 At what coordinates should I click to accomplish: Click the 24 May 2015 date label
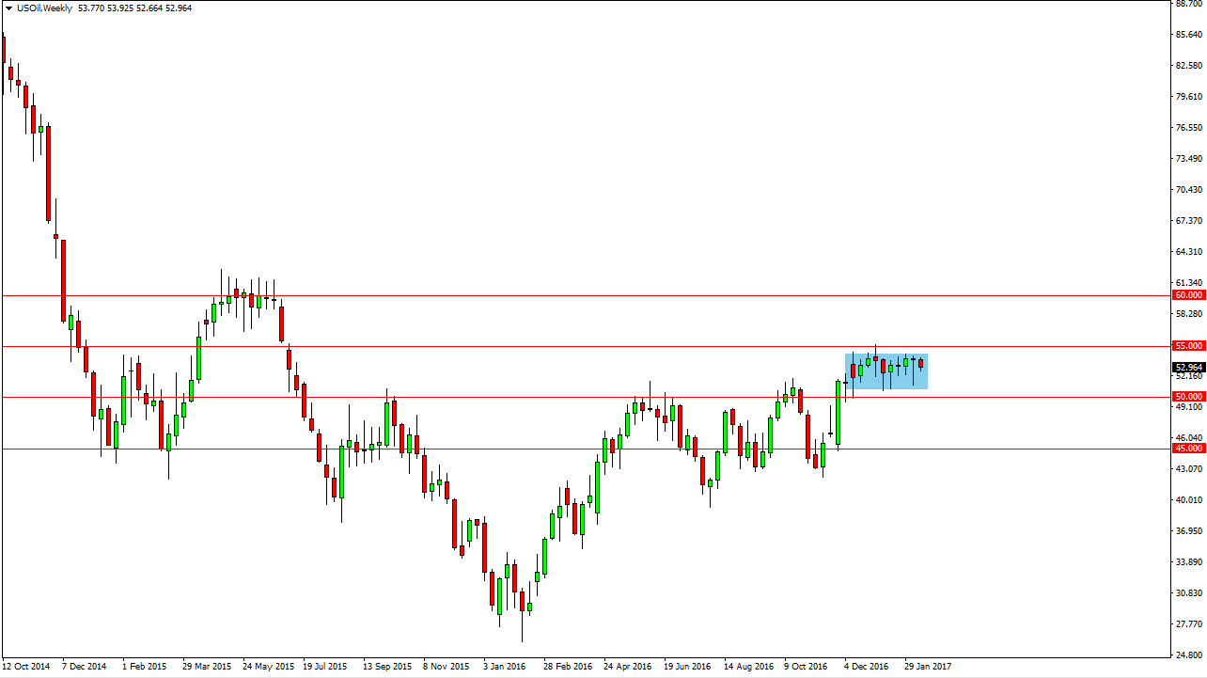coord(267,667)
